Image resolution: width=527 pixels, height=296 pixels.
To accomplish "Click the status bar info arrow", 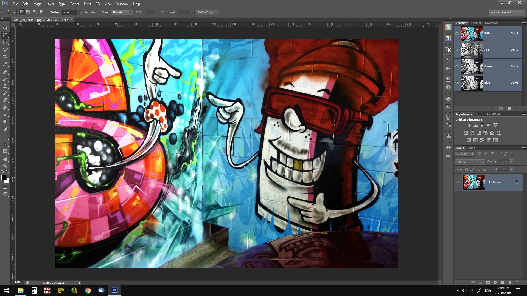I will coord(80,283).
